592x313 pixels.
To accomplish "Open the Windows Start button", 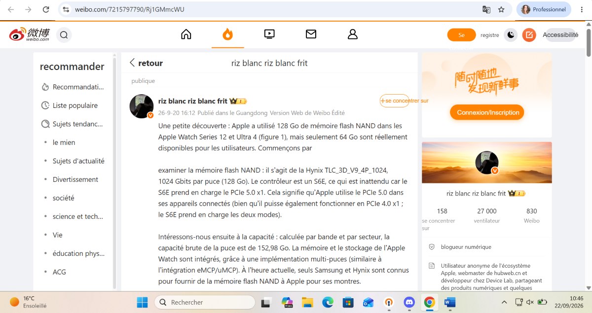I will click(x=142, y=302).
